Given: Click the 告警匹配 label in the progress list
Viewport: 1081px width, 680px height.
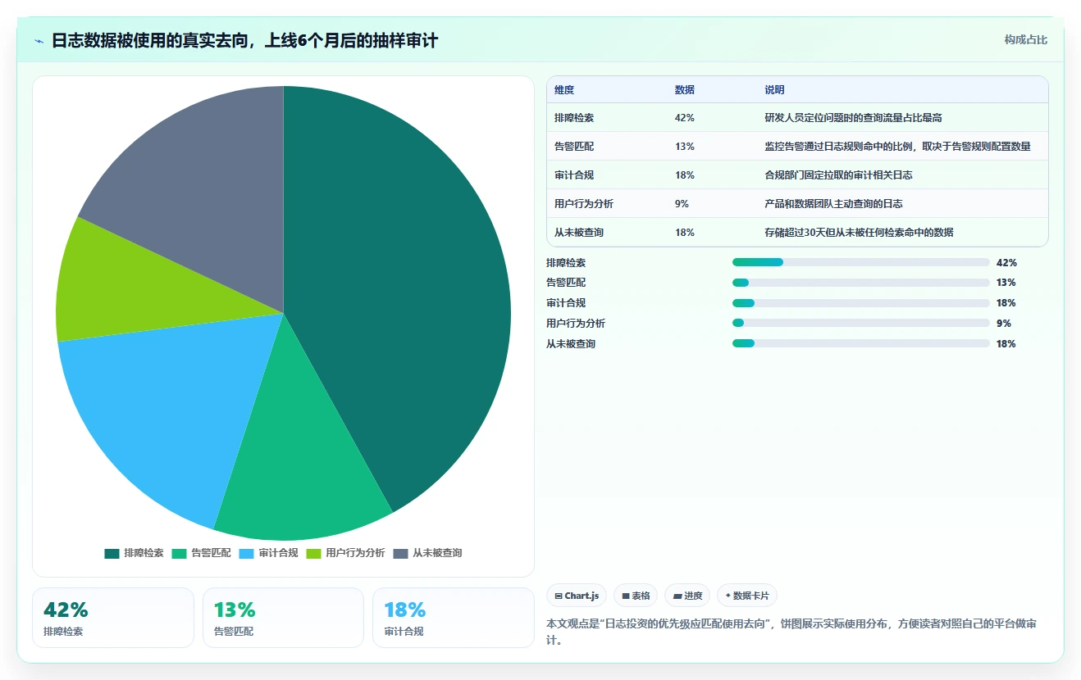Looking at the screenshot, I should [x=566, y=283].
